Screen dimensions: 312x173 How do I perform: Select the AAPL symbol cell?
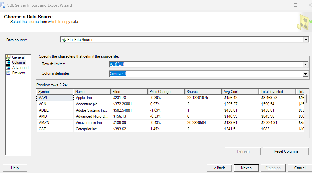[x=55, y=97]
